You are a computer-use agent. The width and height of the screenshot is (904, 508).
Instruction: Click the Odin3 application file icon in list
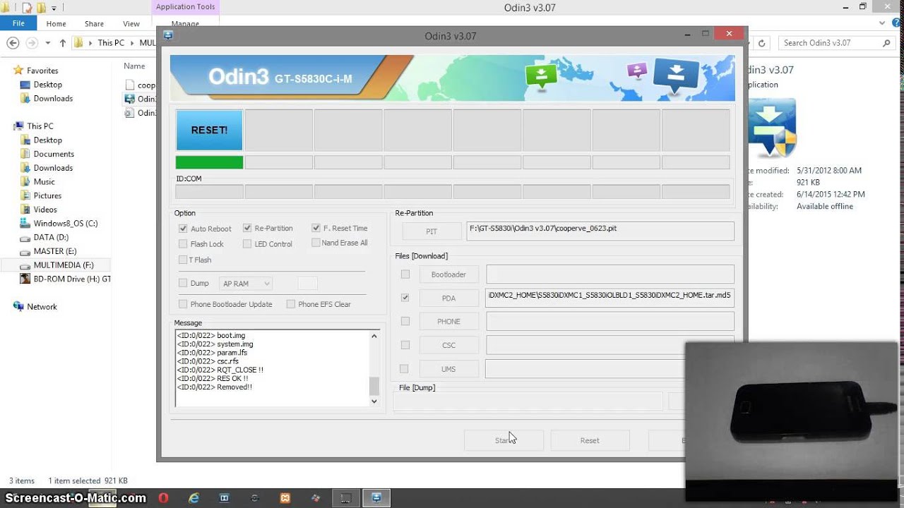coord(129,99)
